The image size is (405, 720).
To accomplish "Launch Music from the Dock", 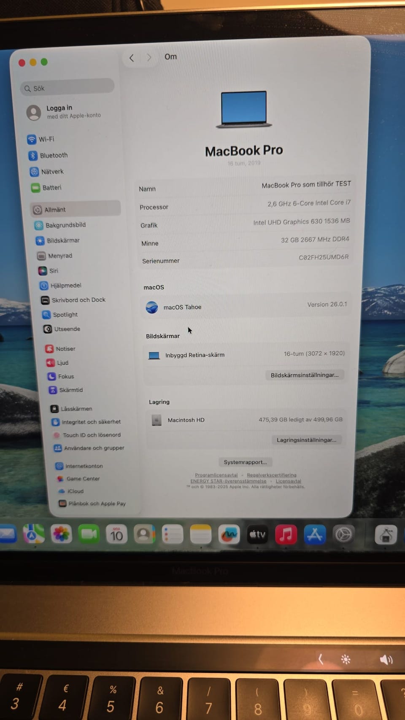I will pos(286,535).
